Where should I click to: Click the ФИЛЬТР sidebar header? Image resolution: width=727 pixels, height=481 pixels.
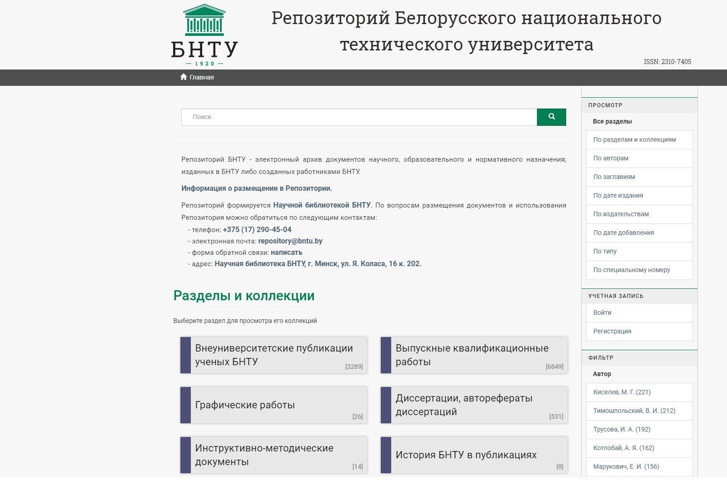coord(601,357)
